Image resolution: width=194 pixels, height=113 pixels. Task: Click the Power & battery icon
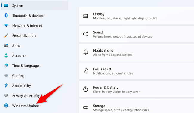click(x=86, y=89)
